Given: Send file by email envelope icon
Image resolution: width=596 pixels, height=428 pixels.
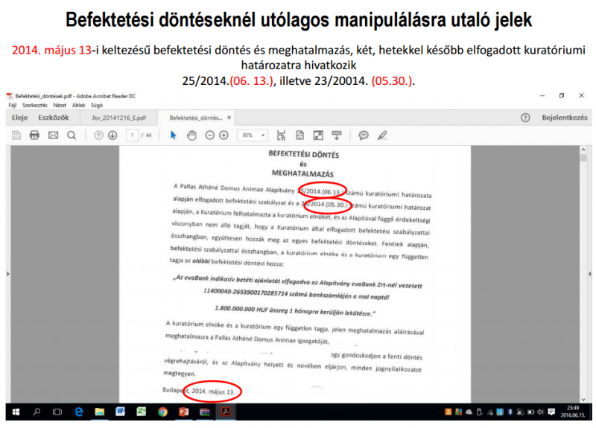Looking at the screenshot, I should (x=53, y=135).
